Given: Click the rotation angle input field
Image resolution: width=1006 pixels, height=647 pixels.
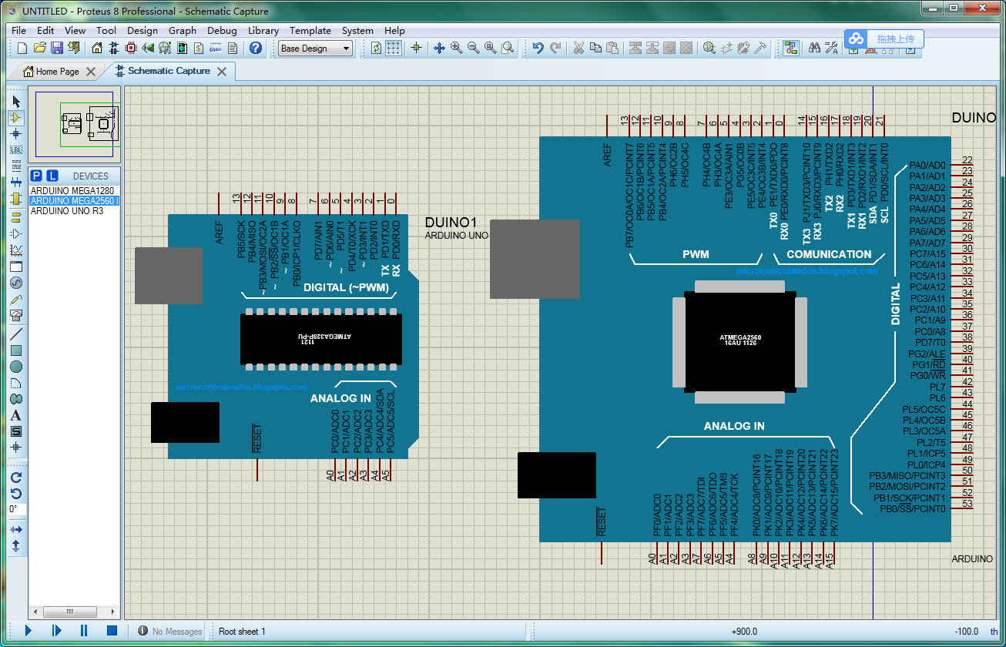Looking at the screenshot, I should pos(16,510).
